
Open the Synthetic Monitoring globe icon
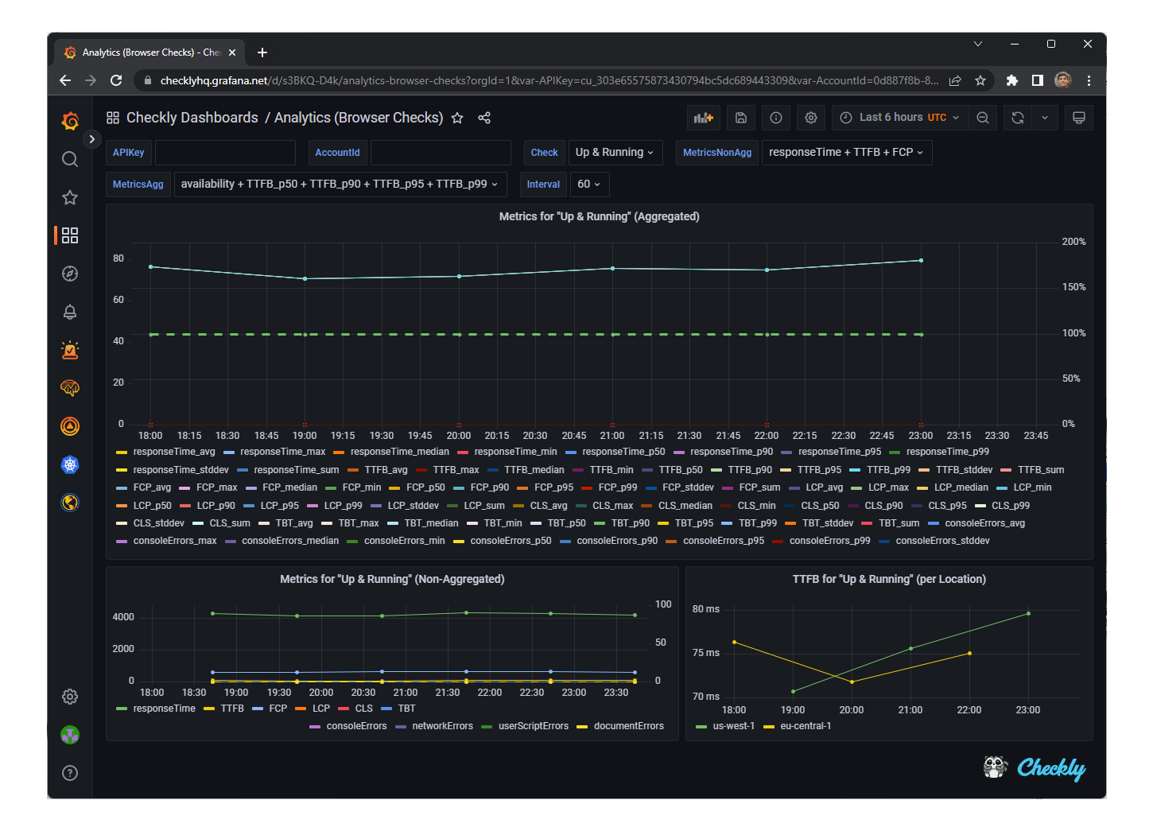[x=70, y=503]
